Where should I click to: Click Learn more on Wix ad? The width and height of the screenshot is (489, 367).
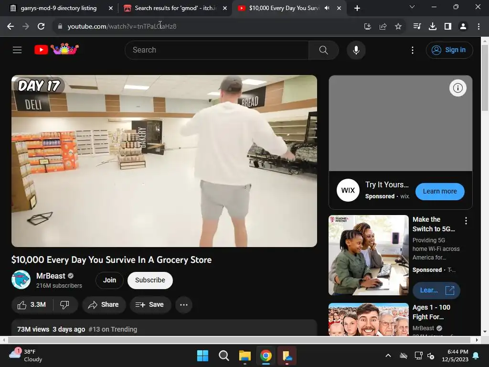(x=440, y=191)
